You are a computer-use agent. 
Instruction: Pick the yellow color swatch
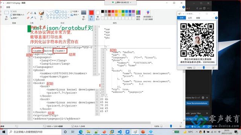(120, 12)
